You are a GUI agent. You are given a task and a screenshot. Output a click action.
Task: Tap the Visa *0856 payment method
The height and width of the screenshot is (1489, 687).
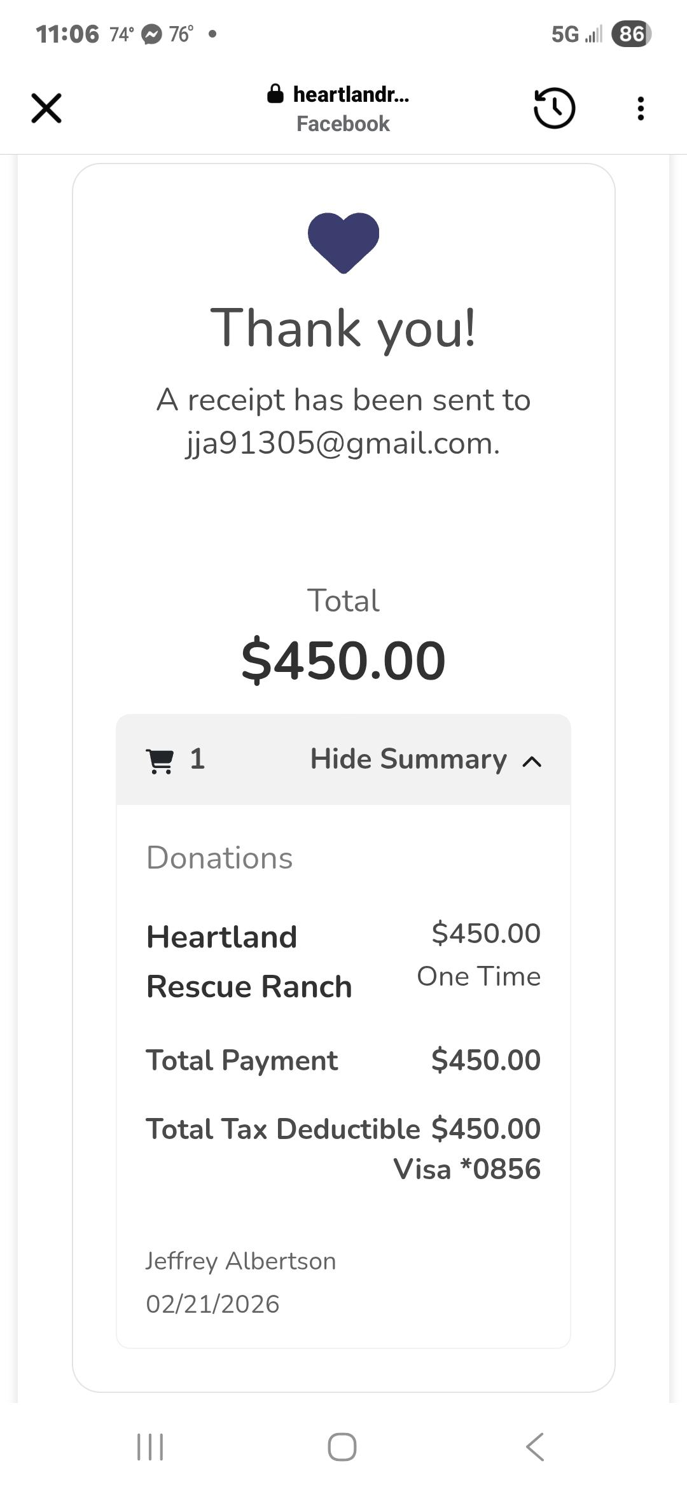[467, 1169]
